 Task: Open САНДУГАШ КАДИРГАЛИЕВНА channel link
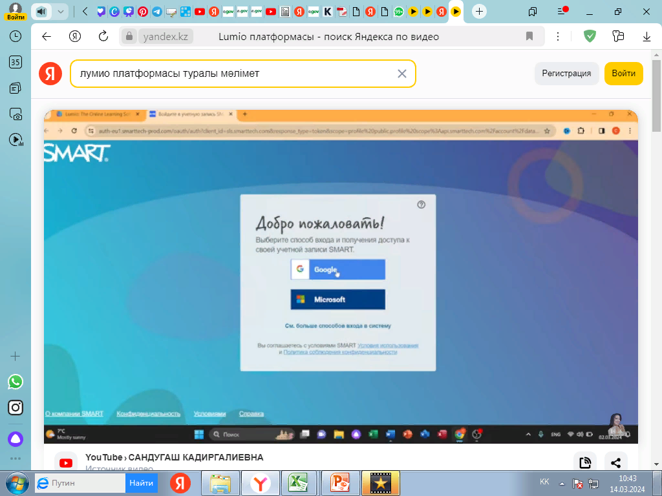coord(195,458)
